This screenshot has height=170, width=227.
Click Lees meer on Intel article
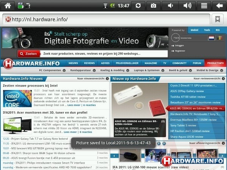(74, 105)
